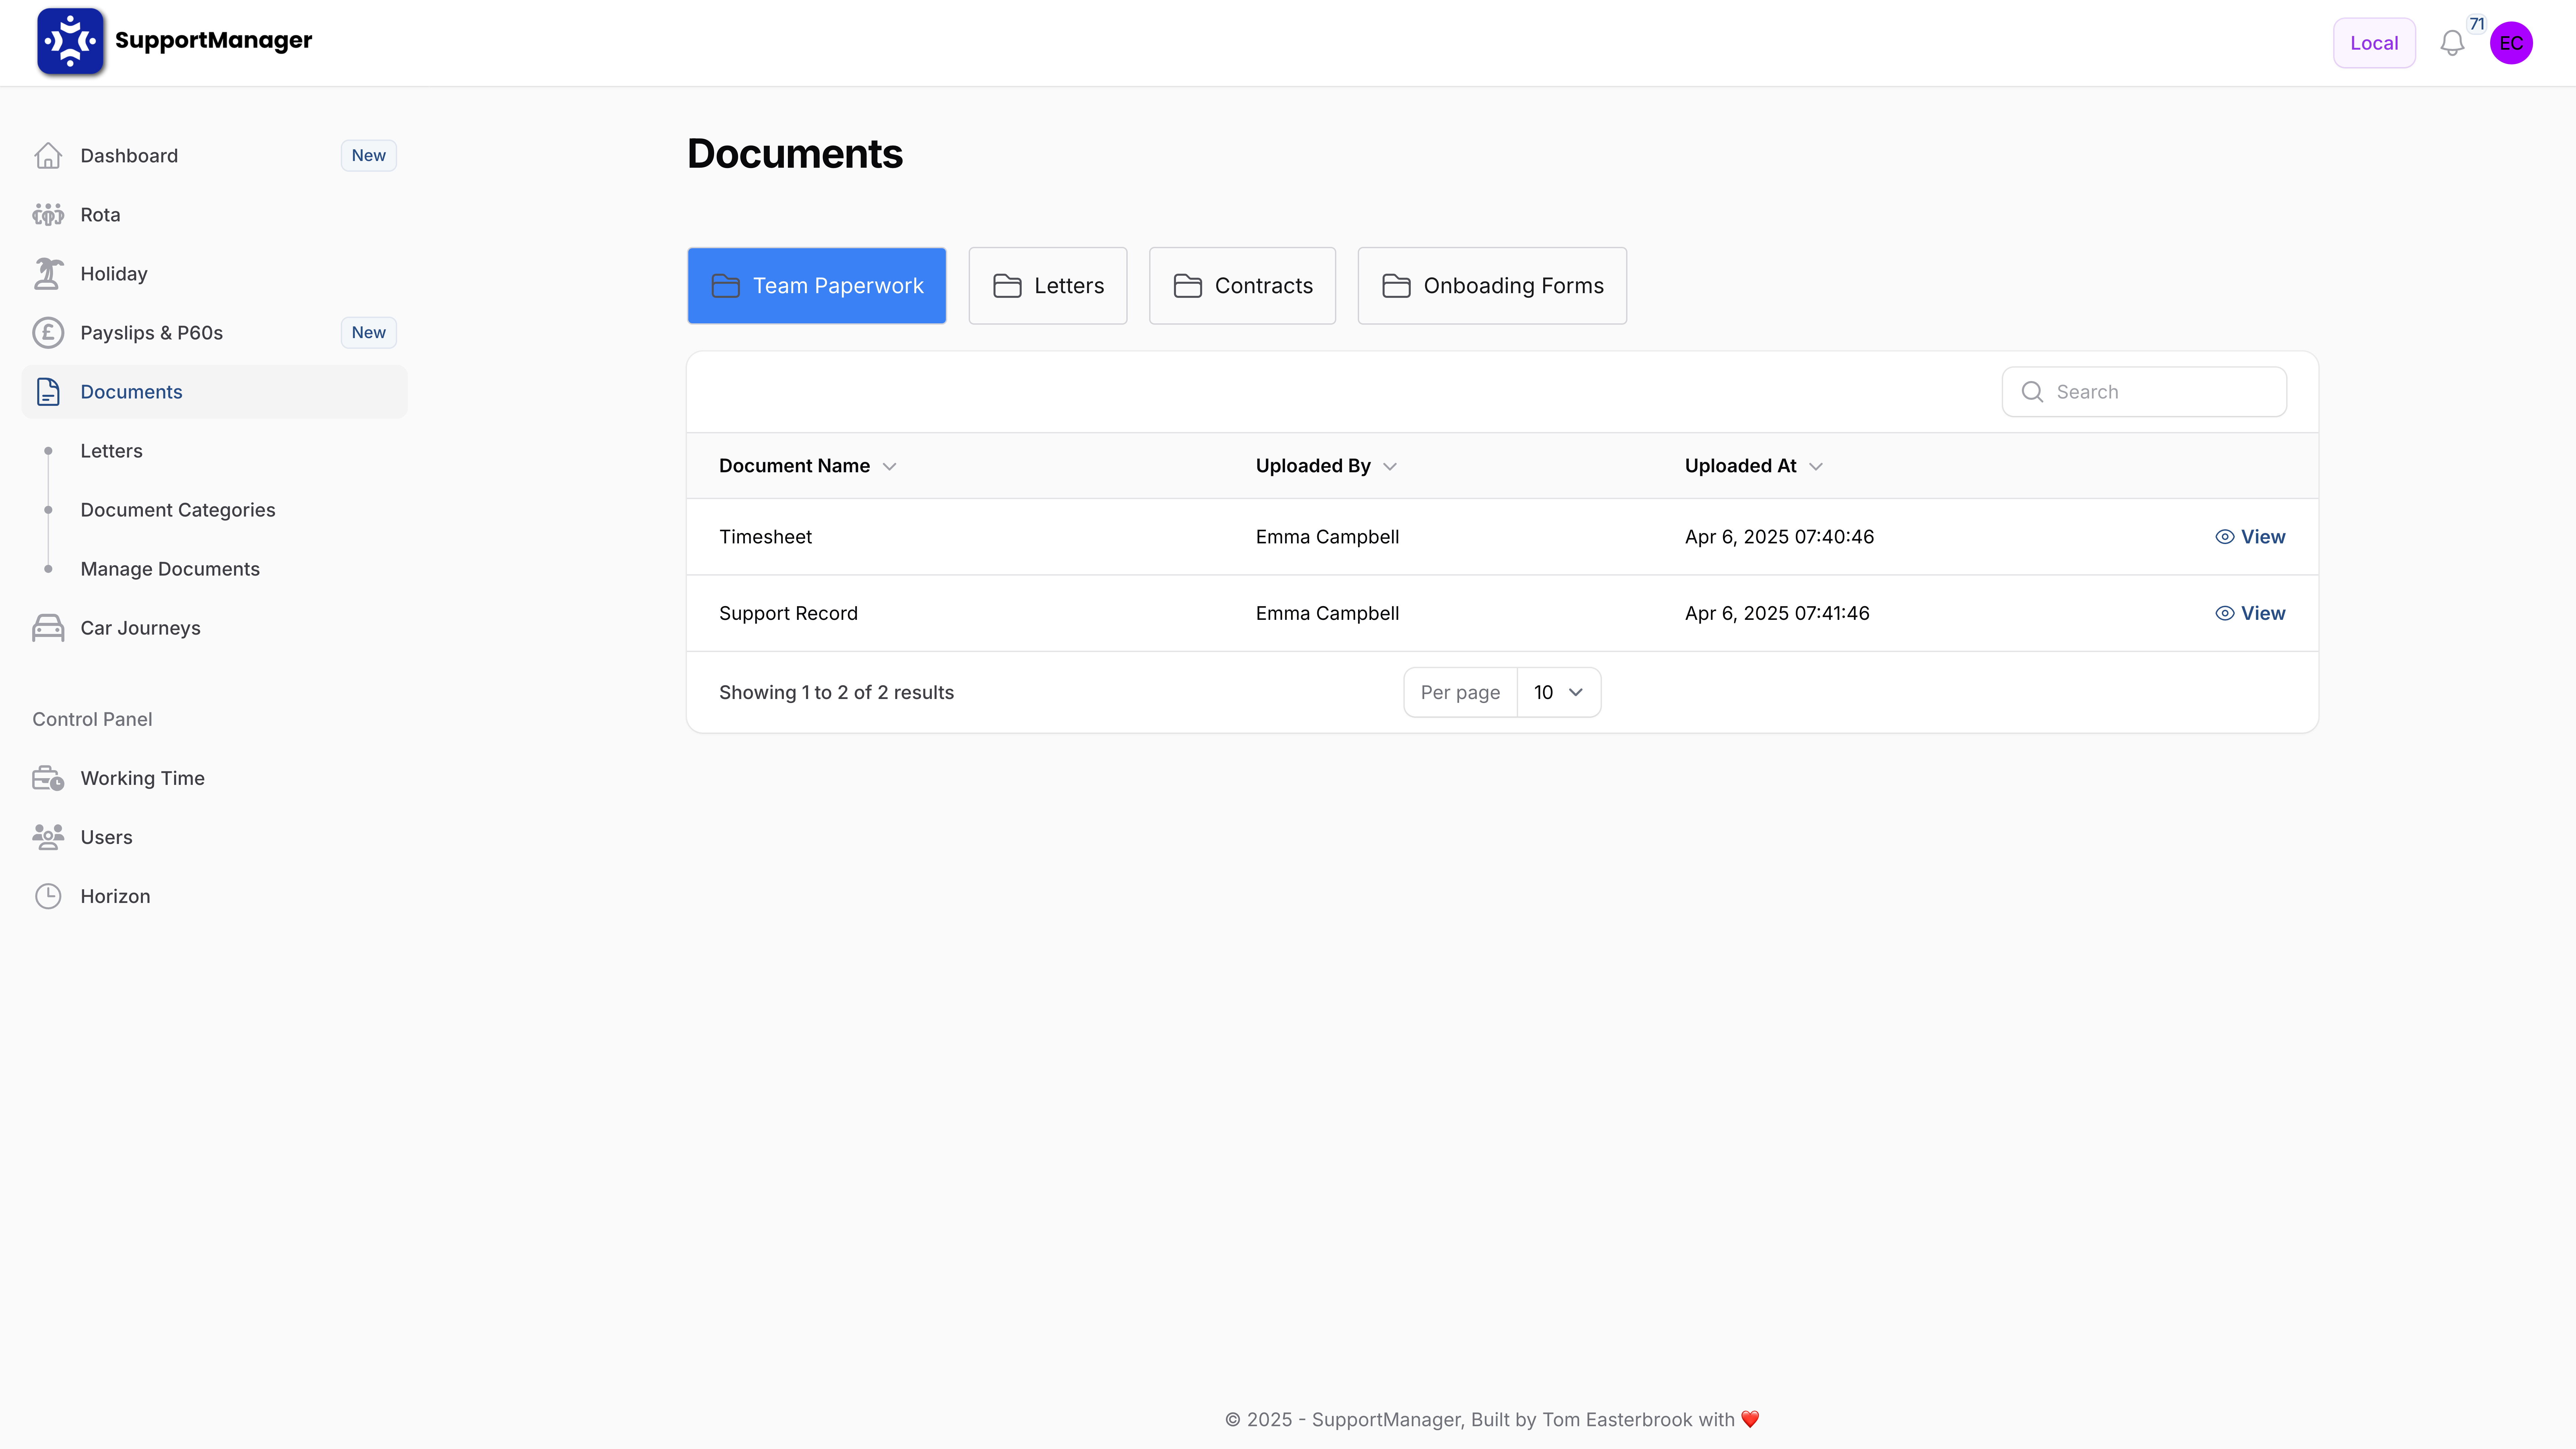
Task: Click the folder icon on Onboading Forms
Action: [x=1396, y=286]
